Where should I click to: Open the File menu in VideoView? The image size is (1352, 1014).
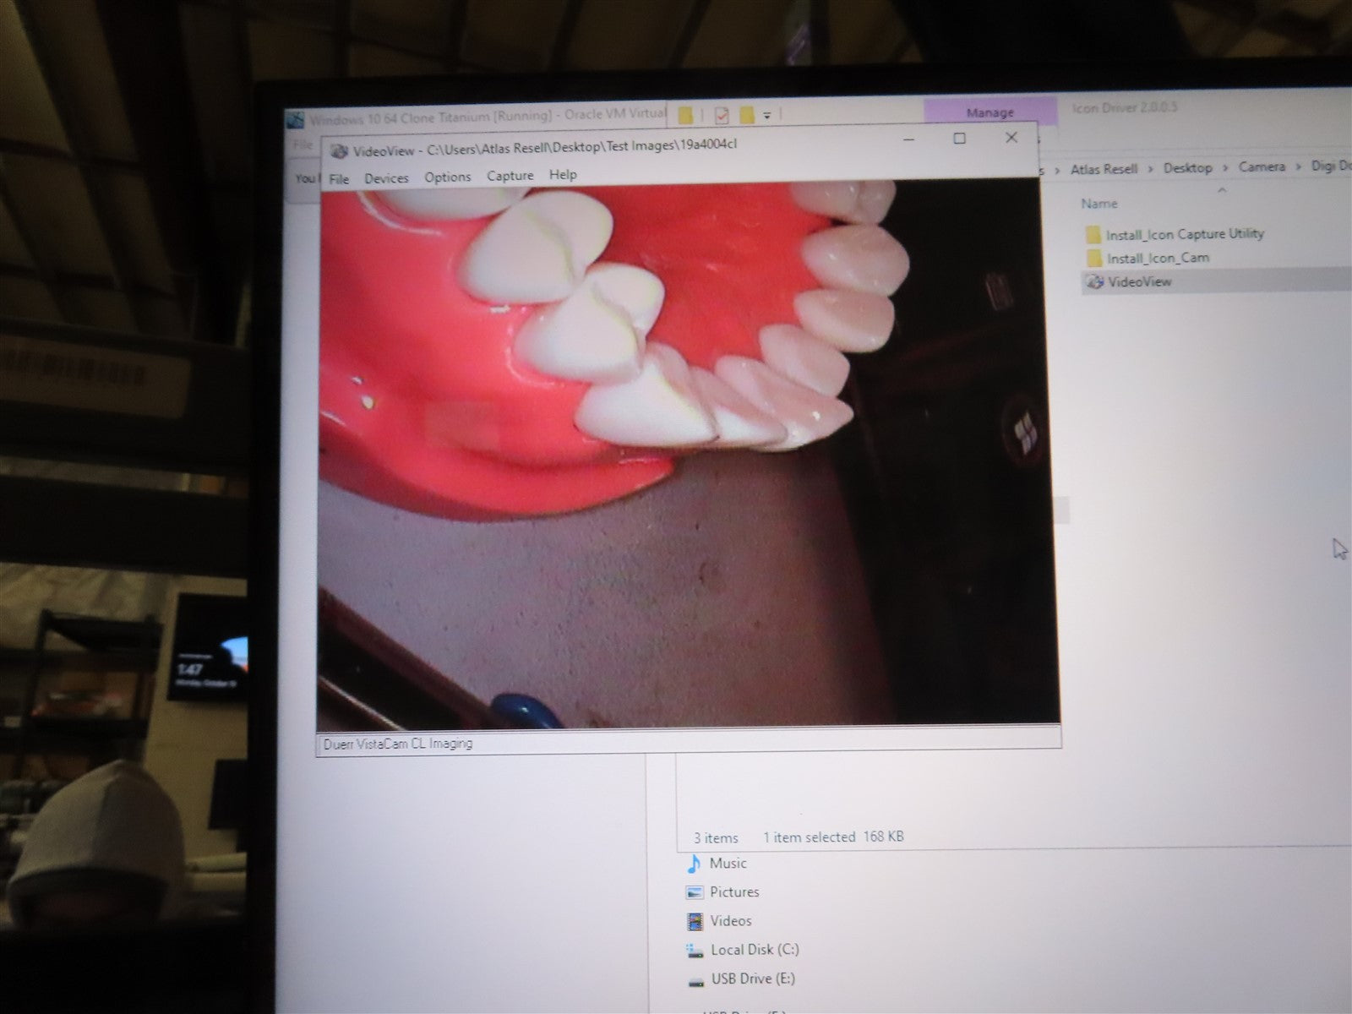pos(339,179)
